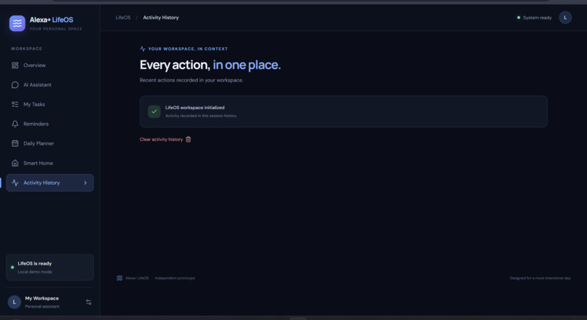
Task: Select My Tasks from the sidebar
Action: point(50,104)
